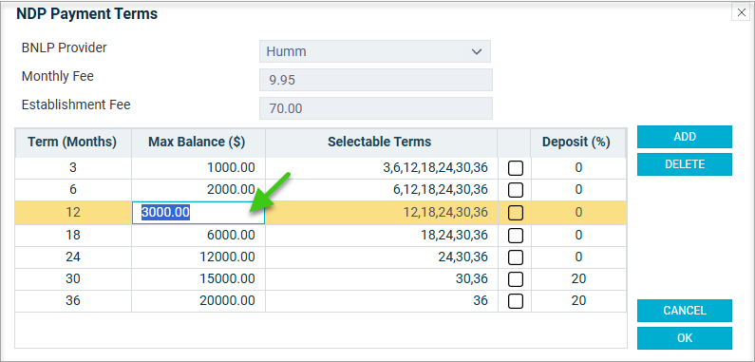Select the 20000.00 max balance cell
This screenshot has width=755, height=362.
tap(198, 301)
